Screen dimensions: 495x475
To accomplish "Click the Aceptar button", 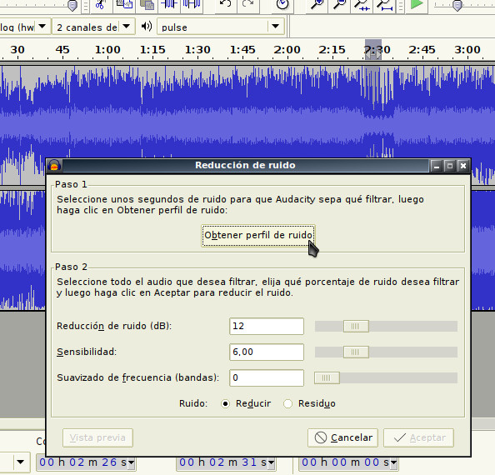I will [x=418, y=437].
